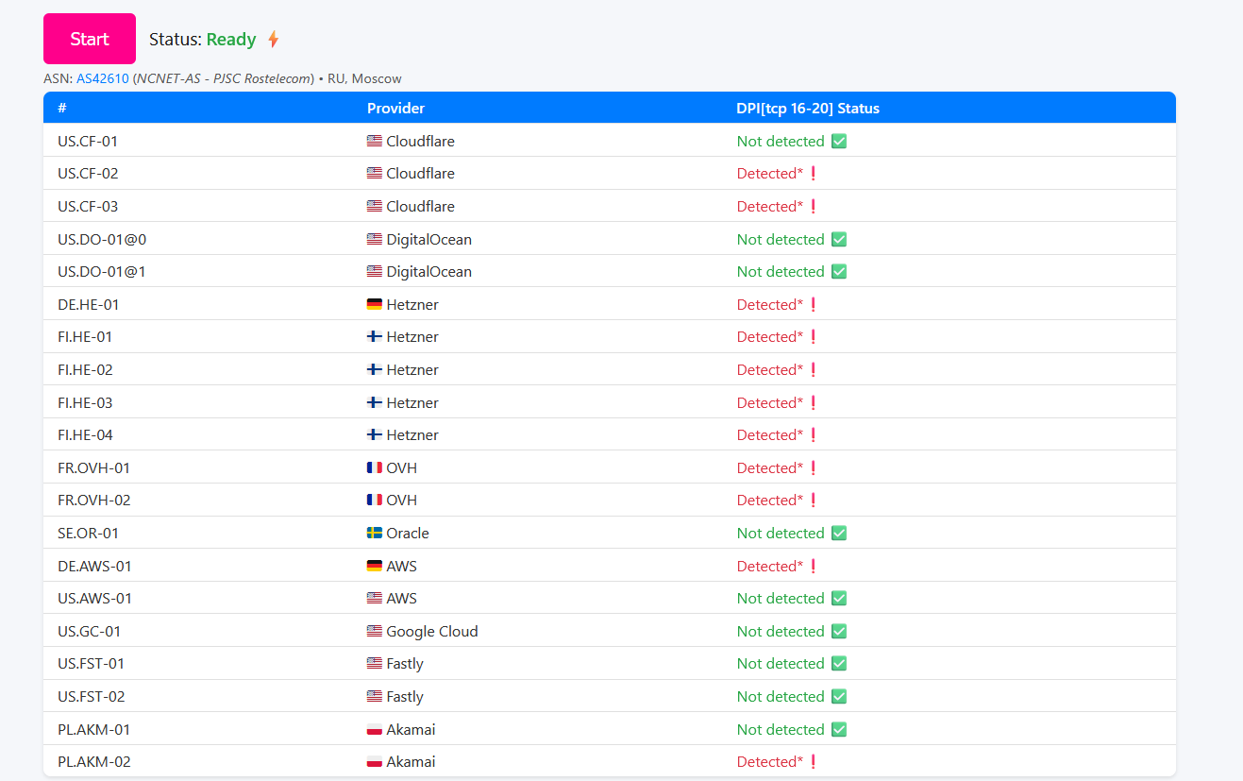Click Not detected status for US.FST-01
The width and height of the screenshot is (1243, 781).
pyautogui.click(x=781, y=664)
